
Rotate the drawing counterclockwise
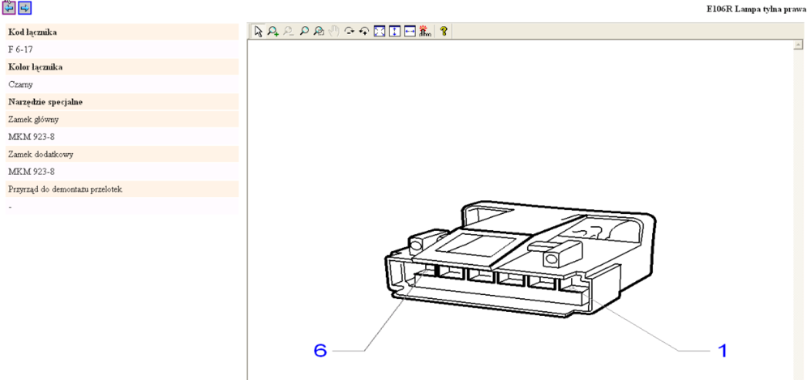(x=364, y=31)
